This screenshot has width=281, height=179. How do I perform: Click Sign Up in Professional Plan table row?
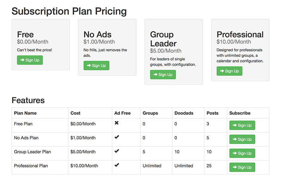pyautogui.click(x=242, y=167)
